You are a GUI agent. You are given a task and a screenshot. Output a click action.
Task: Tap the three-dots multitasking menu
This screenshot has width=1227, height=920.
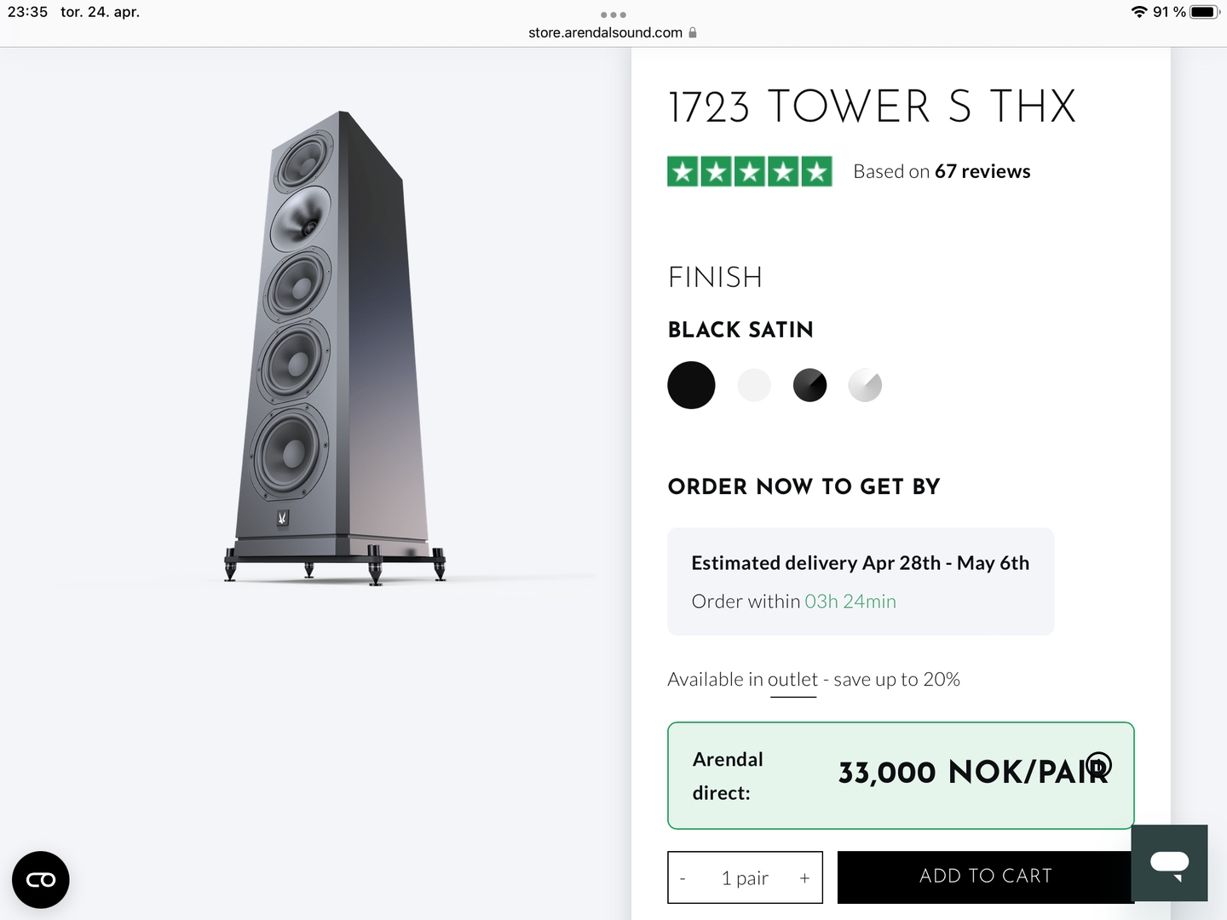[x=613, y=14]
